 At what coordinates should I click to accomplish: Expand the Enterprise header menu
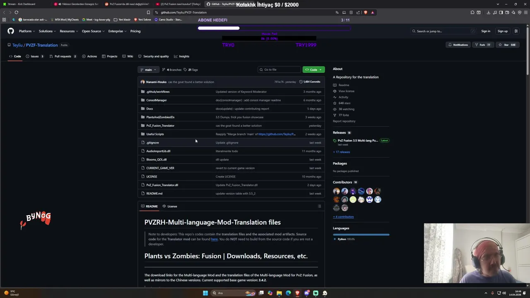coord(117,31)
